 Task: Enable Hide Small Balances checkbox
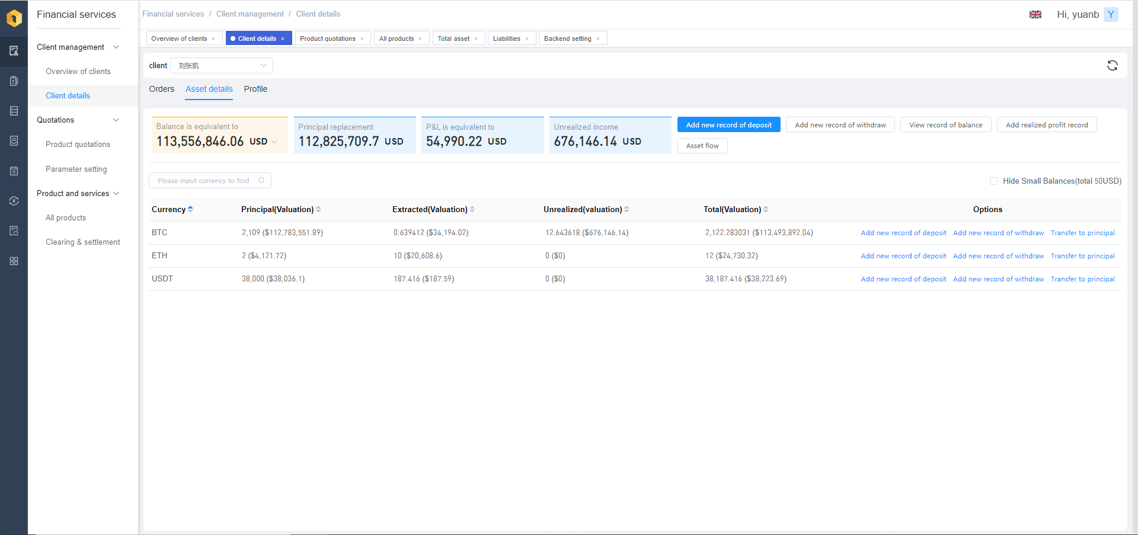coord(993,181)
